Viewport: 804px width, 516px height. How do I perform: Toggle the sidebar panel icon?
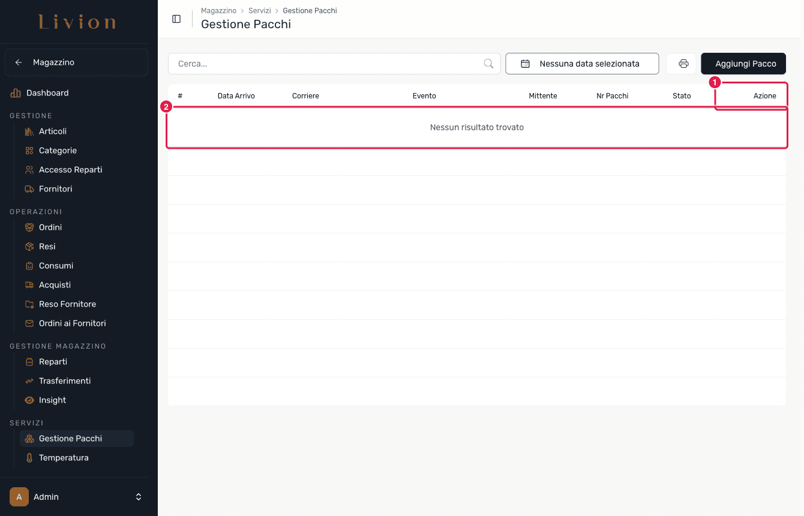point(176,19)
